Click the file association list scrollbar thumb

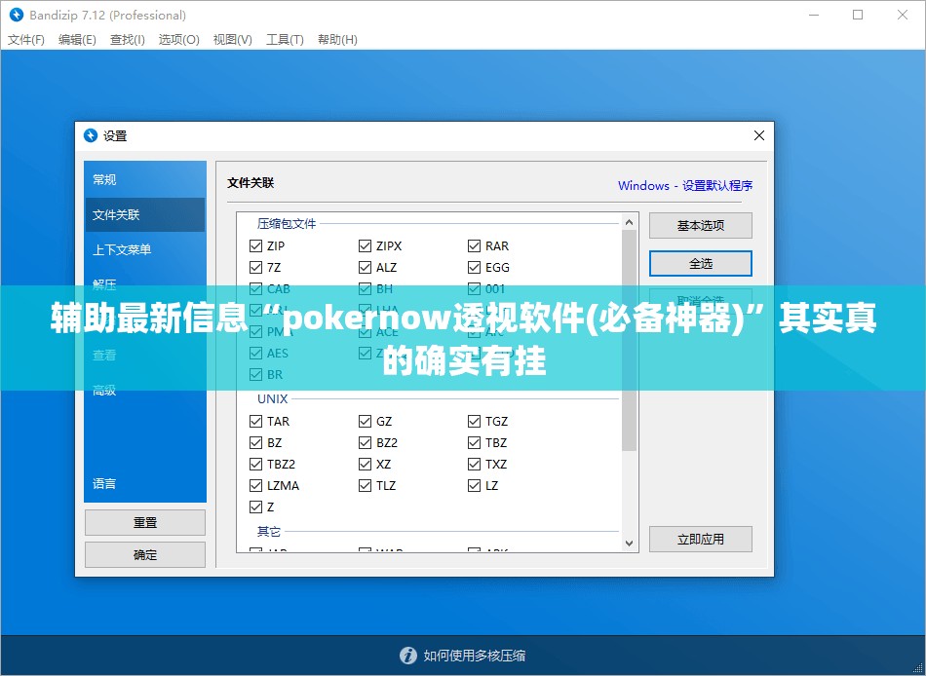tap(629, 340)
